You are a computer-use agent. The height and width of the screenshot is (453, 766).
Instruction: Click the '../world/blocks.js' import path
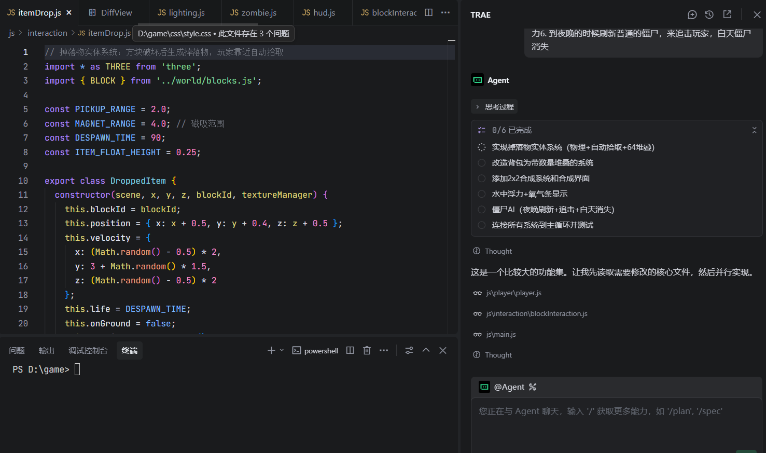click(206, 81)
